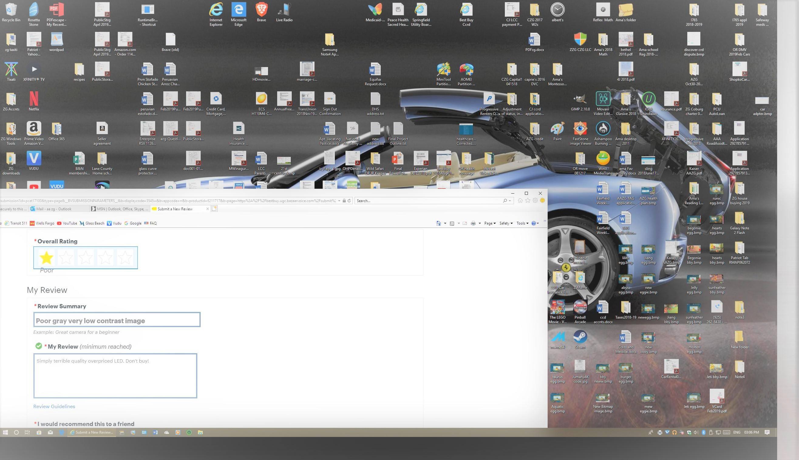799x460 pixels.
Task: Click the yellow smiley feedback icon
Action: pos(543,201)
